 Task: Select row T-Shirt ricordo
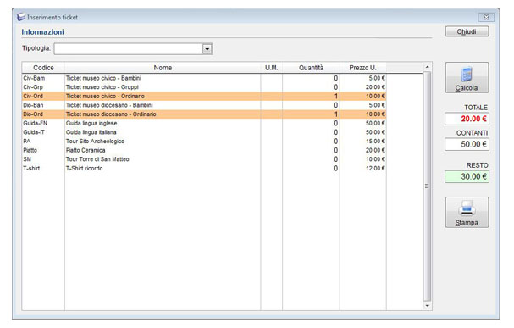(204, 169)
